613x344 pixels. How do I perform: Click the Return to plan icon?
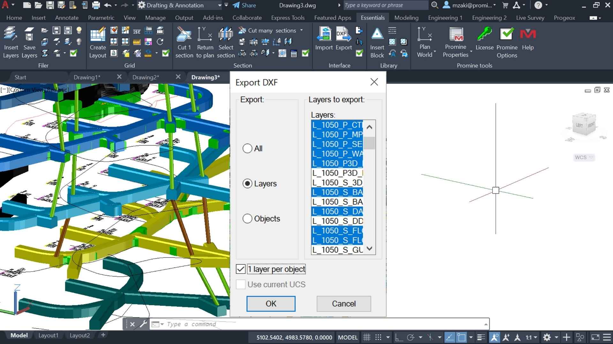click(205, 34)
